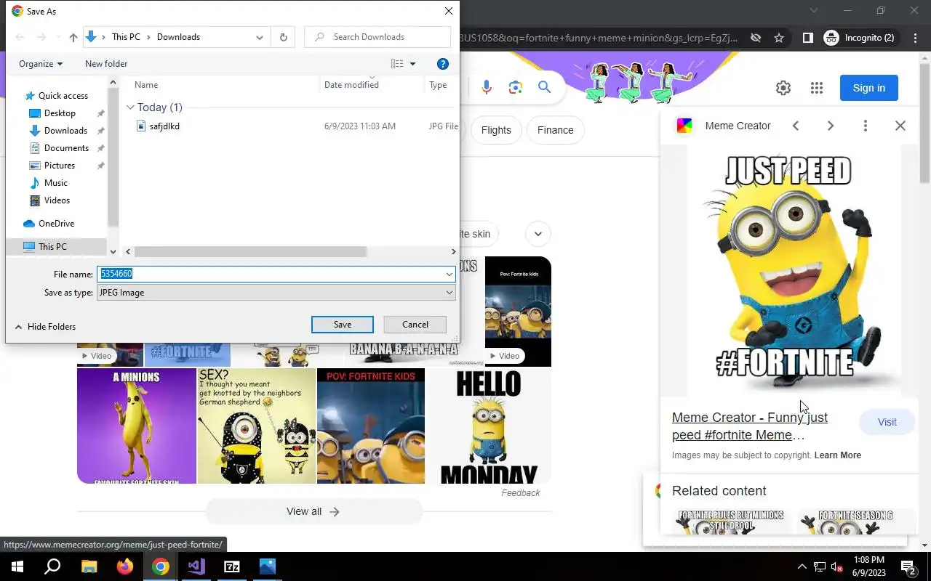
Task: Select the safjdlkd file
Action: (164, 126)
